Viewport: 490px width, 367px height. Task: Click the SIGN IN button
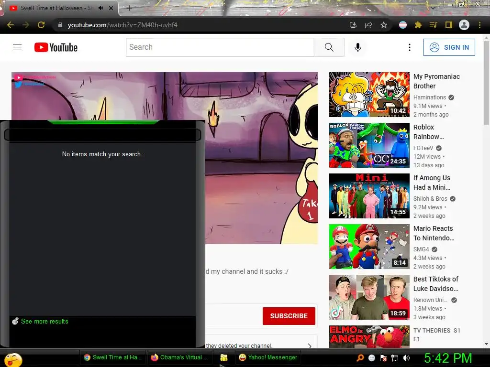[x=449, y=47]
